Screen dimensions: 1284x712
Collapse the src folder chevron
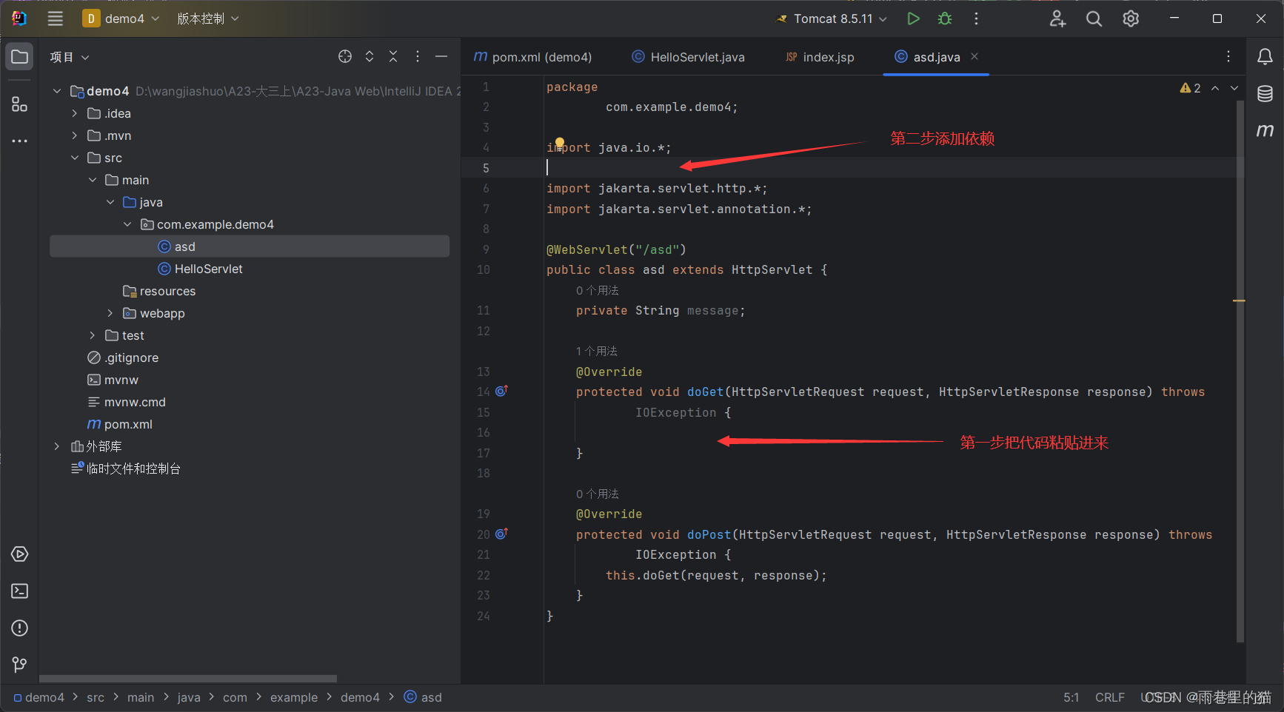[75, 157]
